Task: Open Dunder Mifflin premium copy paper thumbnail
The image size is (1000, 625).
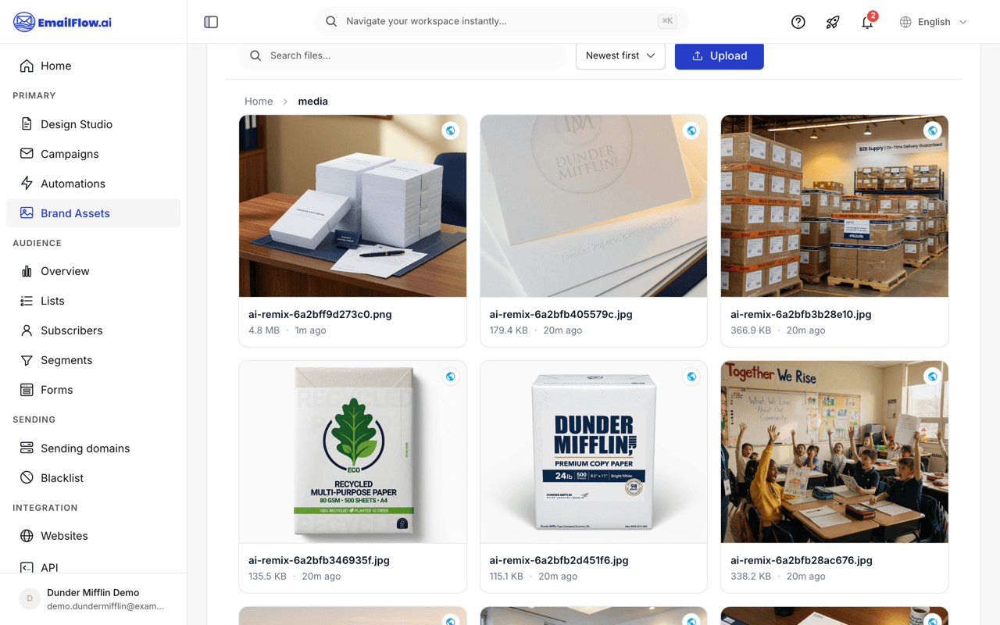Action: click(x=594, y=452)
